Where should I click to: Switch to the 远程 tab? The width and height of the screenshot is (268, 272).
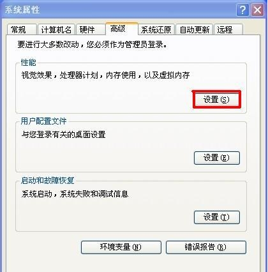(228, 29)
